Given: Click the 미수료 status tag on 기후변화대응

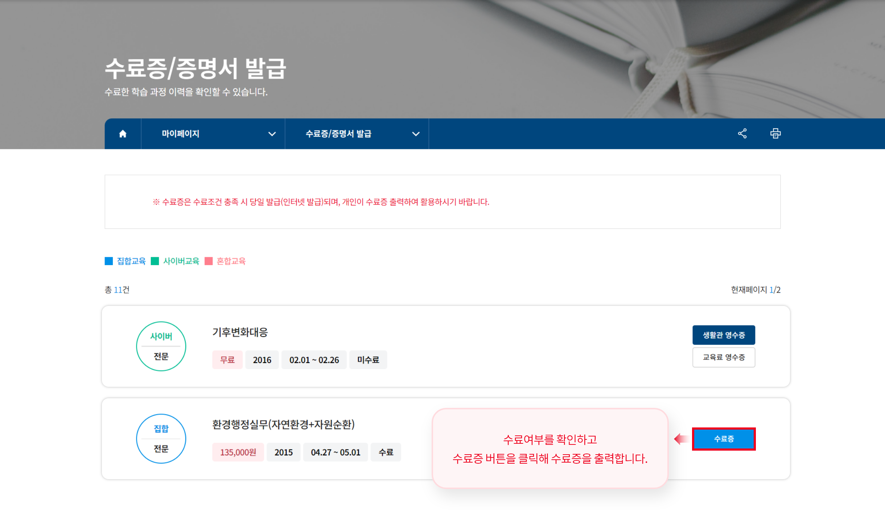Looking at the screenshot, I should [x=368, y=360].
